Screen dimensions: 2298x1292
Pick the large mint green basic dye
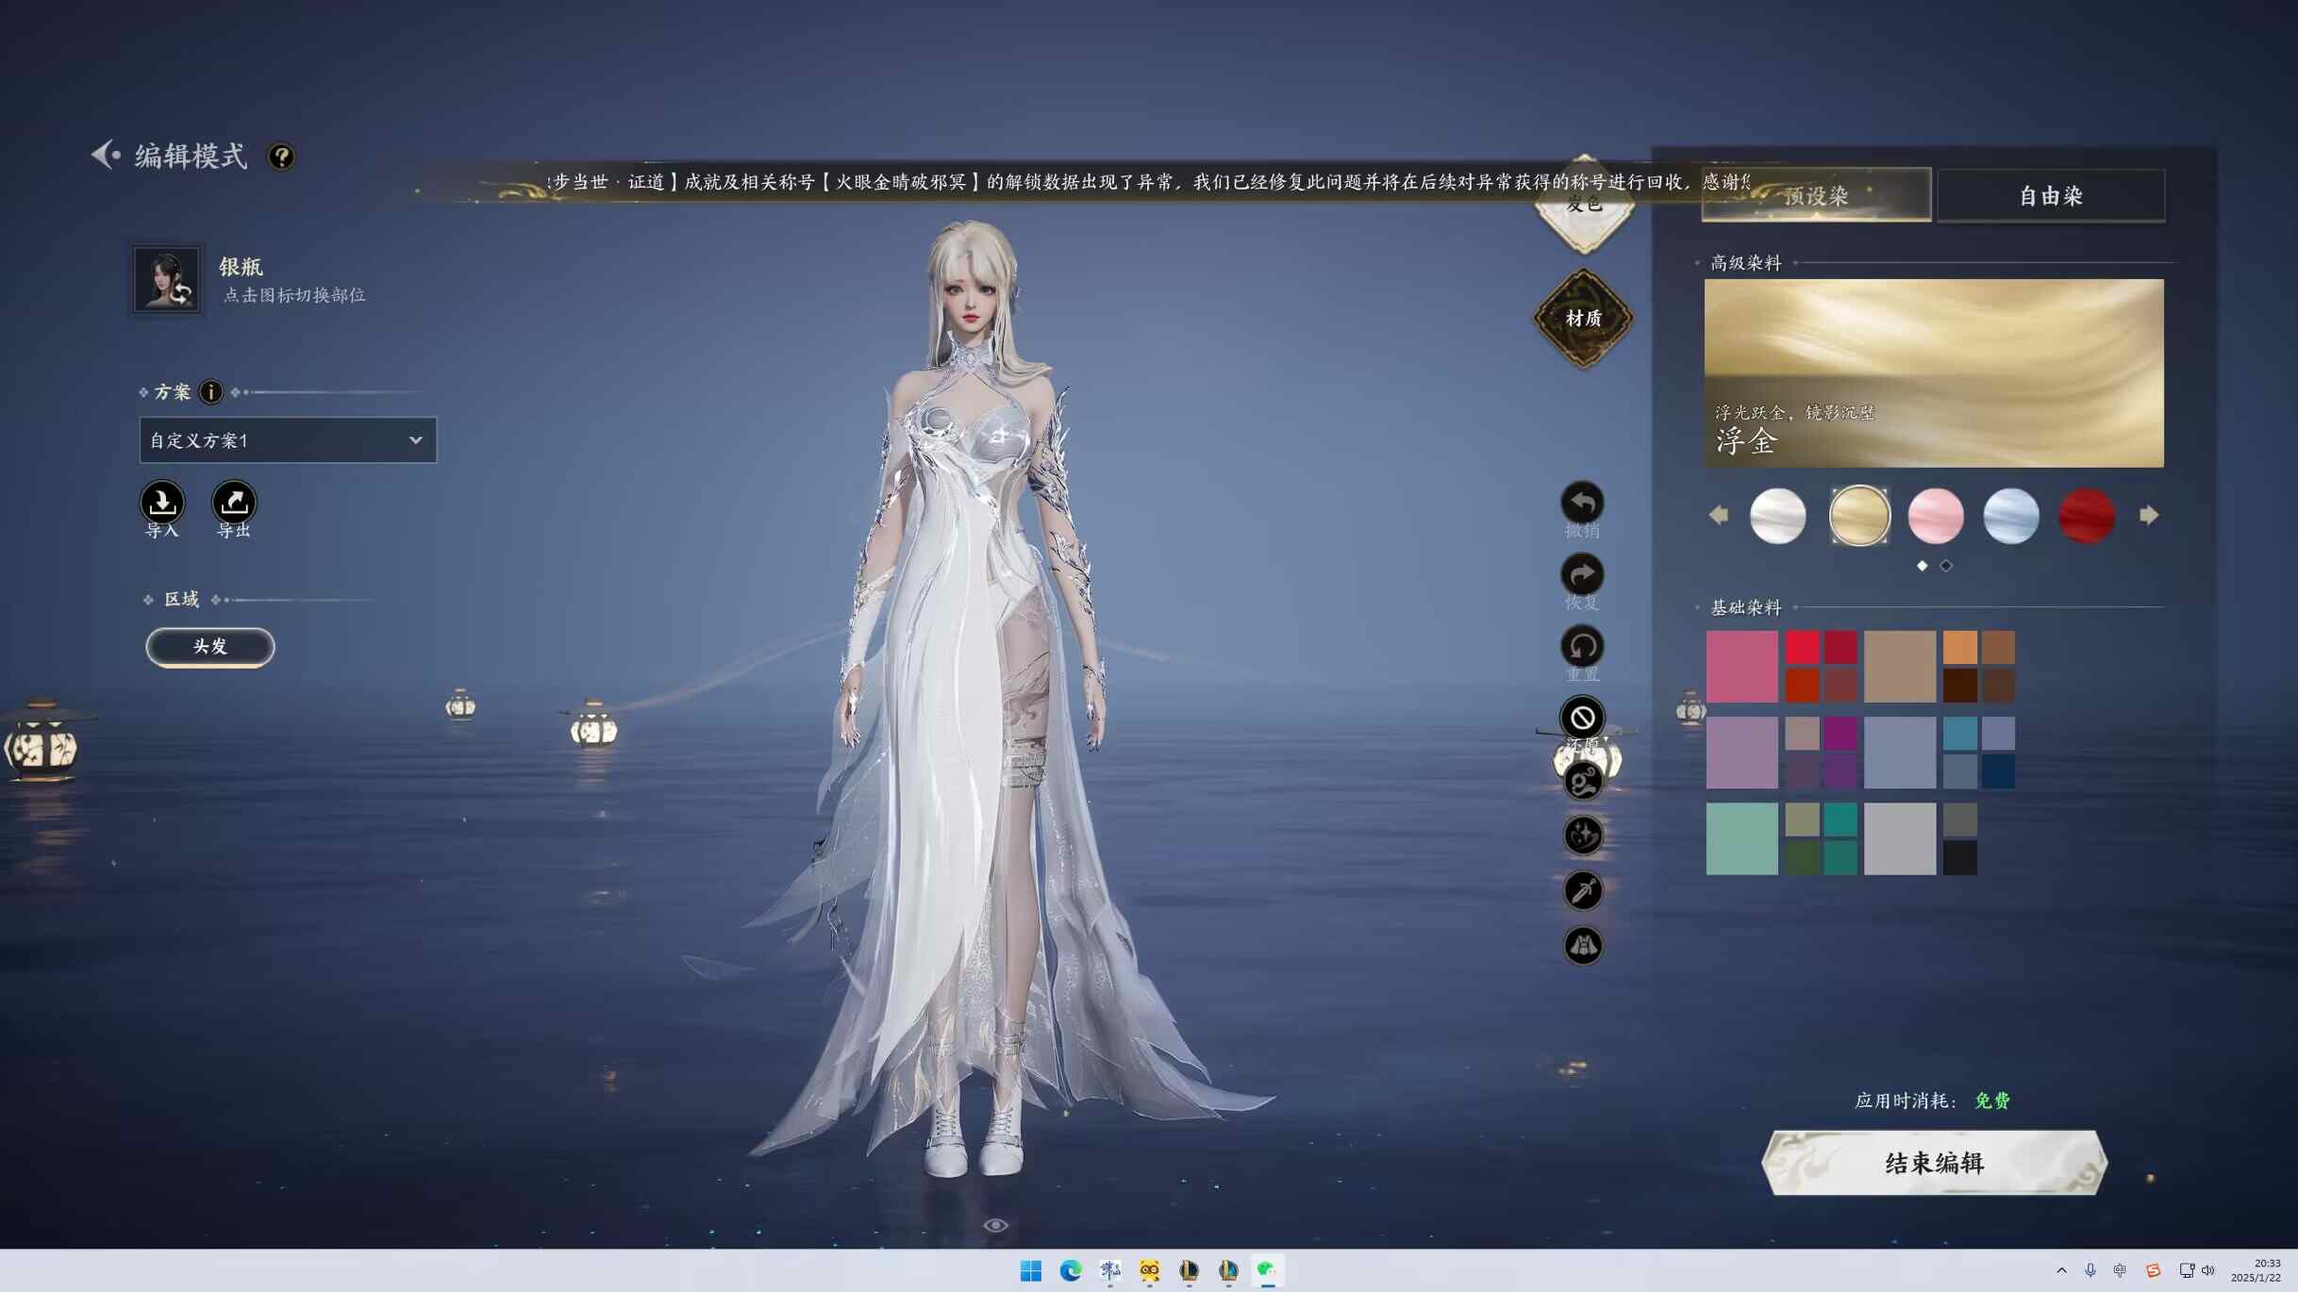click(x=1741, y=838)
